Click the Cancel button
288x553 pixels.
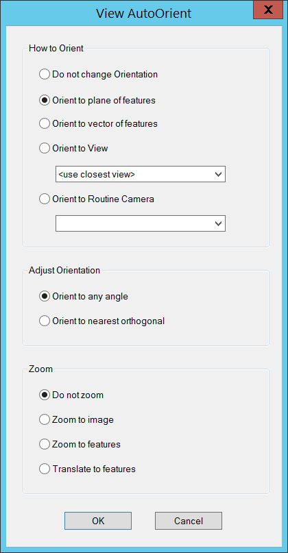[189, 521]
